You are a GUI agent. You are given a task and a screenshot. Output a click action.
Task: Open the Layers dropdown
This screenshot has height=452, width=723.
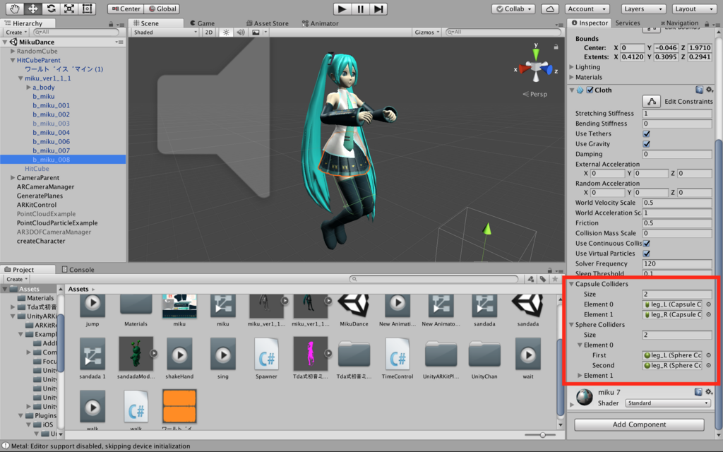point(643,8)
